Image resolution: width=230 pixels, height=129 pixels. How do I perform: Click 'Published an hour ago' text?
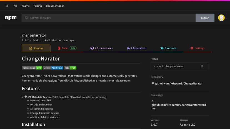click(59, 40)
